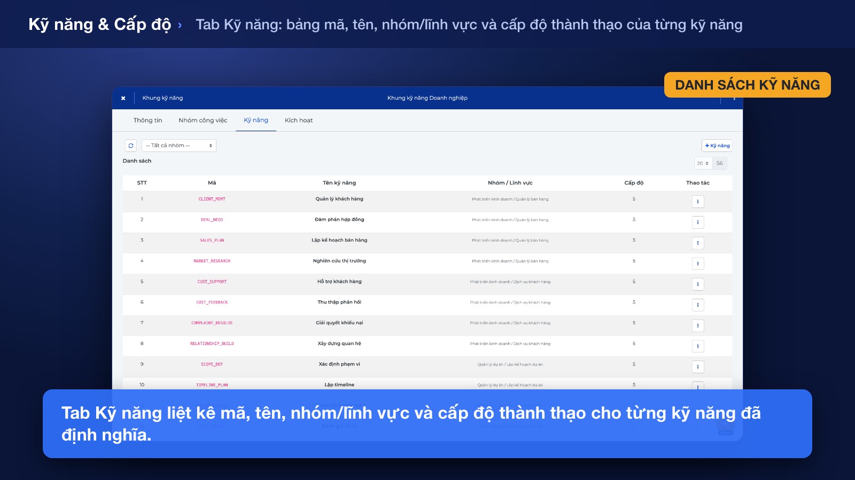Select the Kỹ năng tab
The height and width of the screenshot is (480, 855).
[256, 121]
